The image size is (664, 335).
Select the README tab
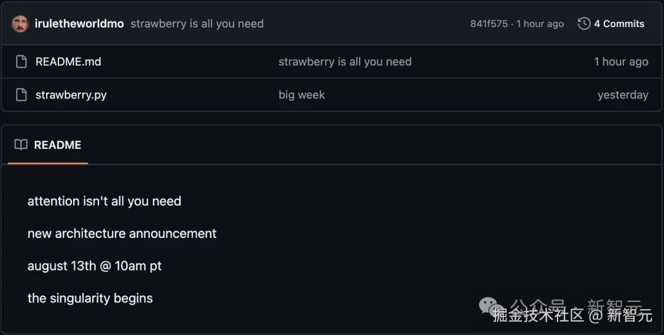pos(57,145)
